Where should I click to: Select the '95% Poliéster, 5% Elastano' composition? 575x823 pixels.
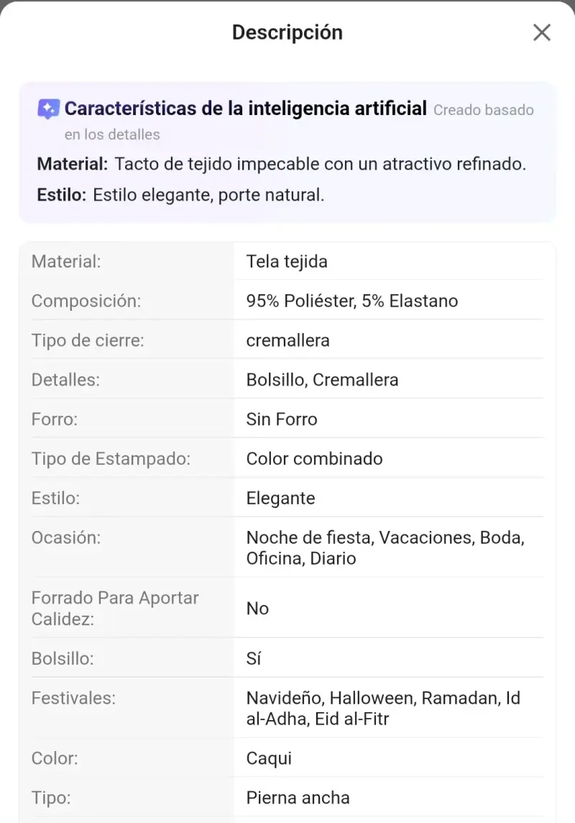pyautogui.click(x=352, y=301)
